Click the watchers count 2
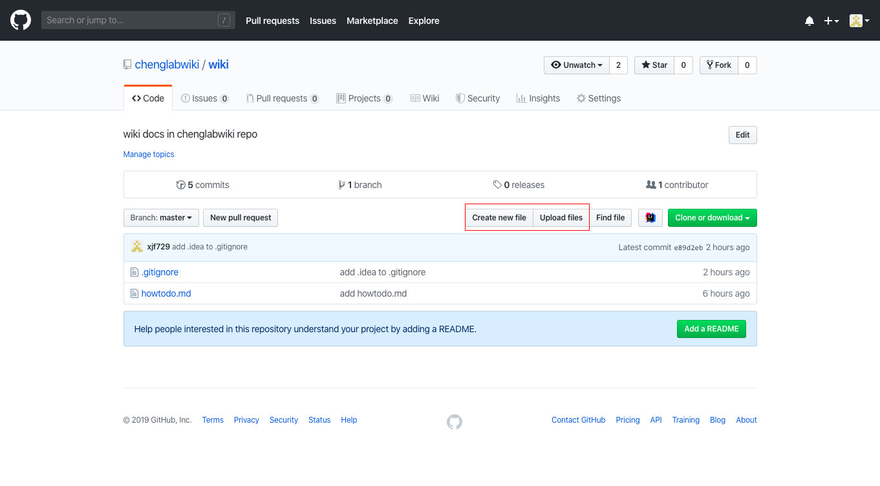This screenshot has height=486, width=880. 618,65
